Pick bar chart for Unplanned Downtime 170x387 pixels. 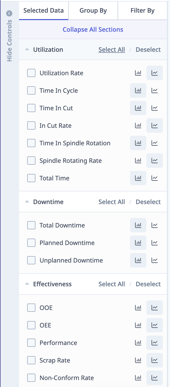pos(138,260)
